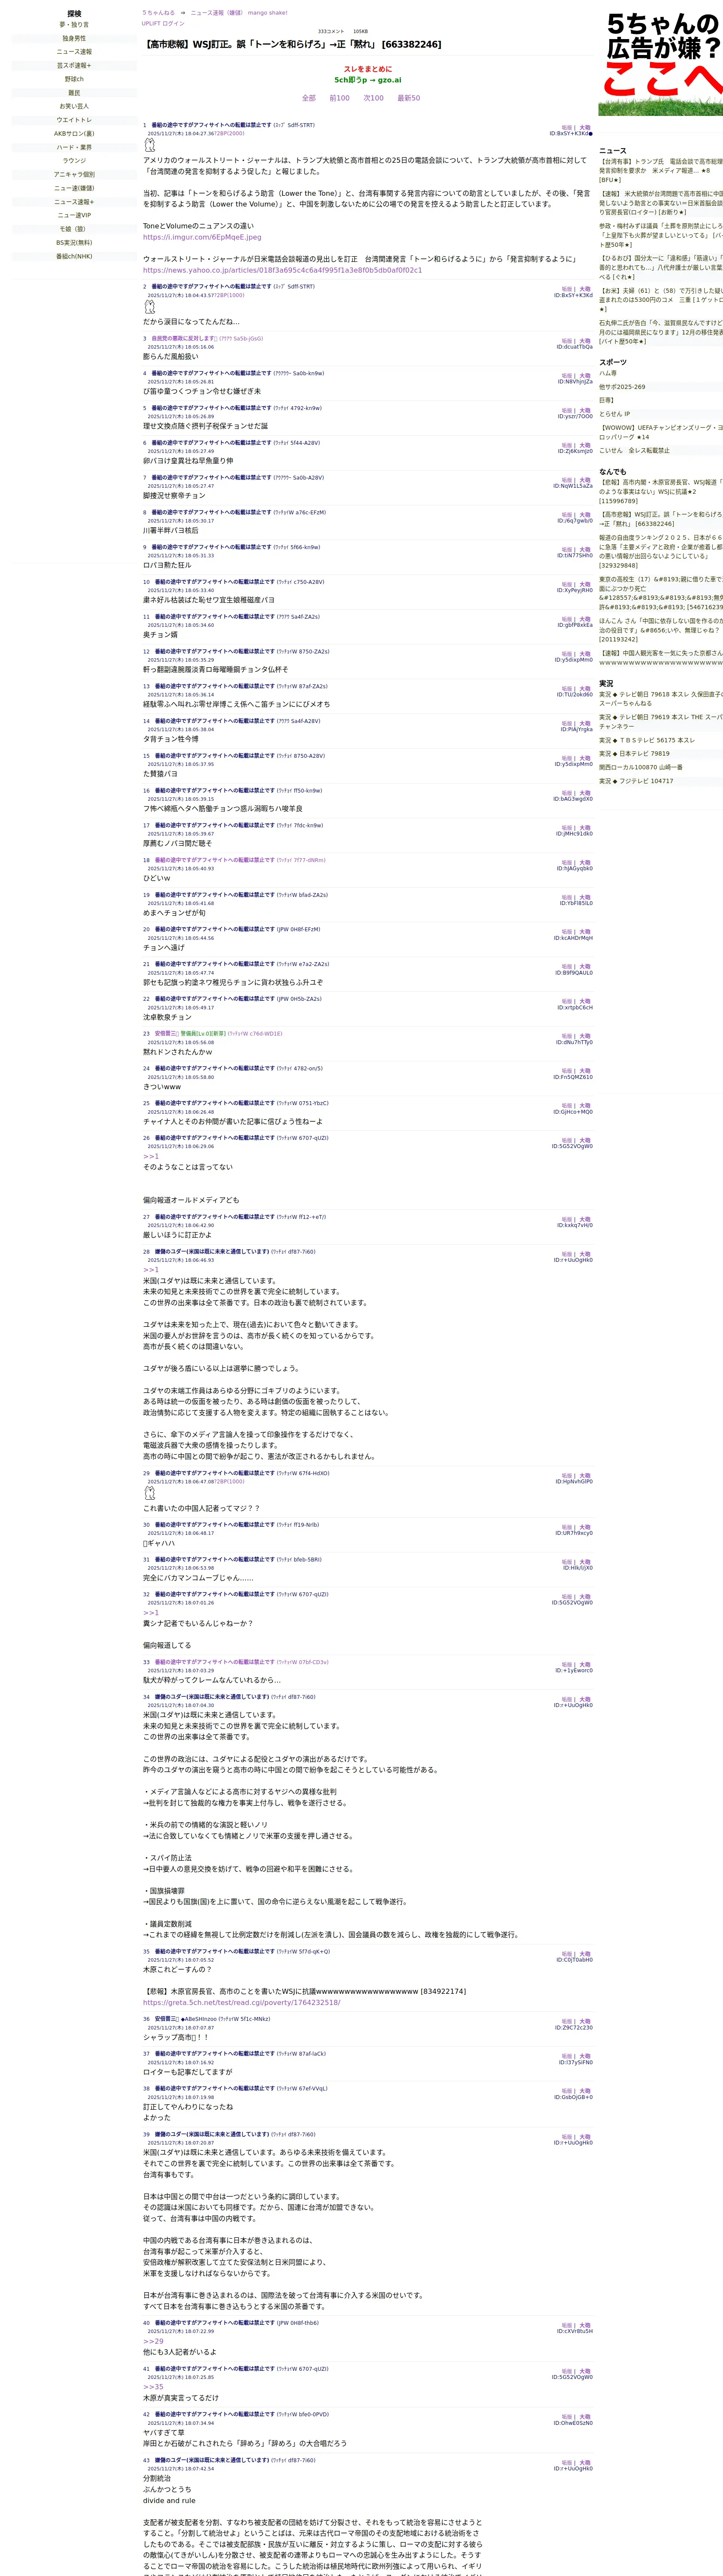Open 石丸伸二氏が告白 news thread
Image resolution: width=723 pixels, height=2576 pixels.
coord(661,332)
